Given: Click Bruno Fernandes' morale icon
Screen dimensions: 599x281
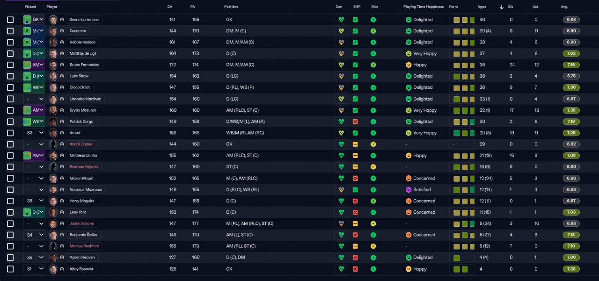Looking at the screenshot, I should tap(373, 65).
